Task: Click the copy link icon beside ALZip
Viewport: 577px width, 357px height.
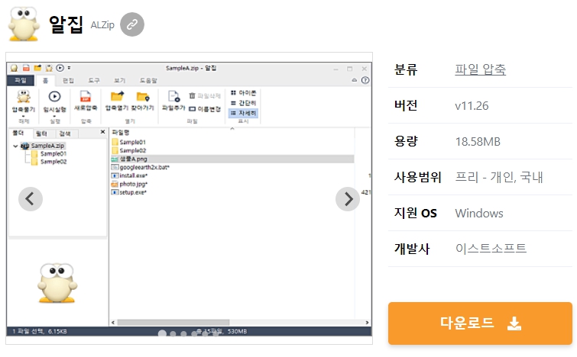Action: point(132,24)
